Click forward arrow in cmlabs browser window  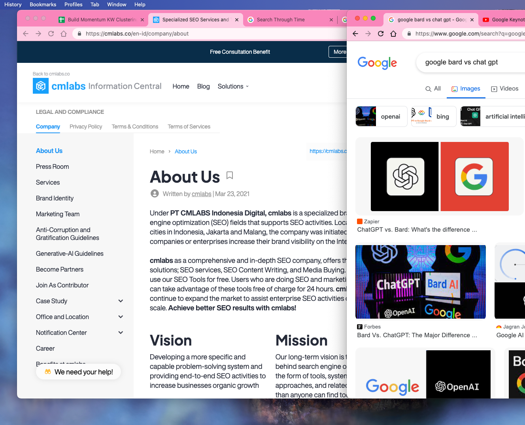(38, 34)
